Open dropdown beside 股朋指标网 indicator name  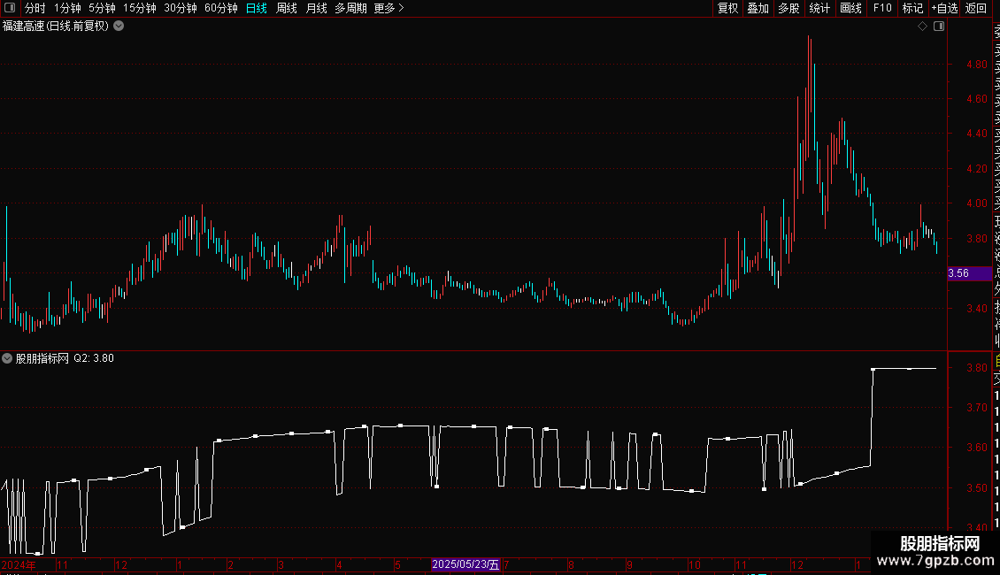click(7, 358)
